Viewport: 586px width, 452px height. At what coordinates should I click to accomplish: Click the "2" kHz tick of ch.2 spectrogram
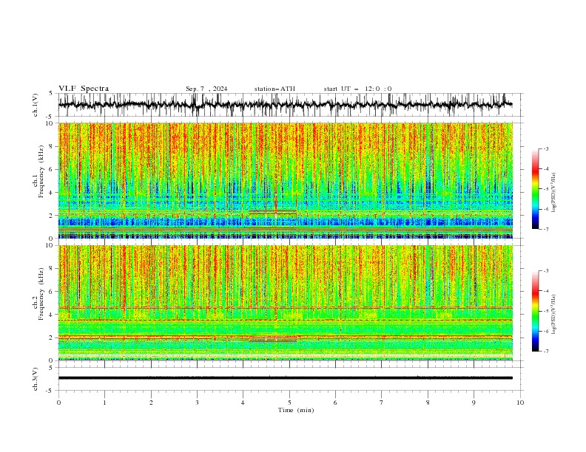pyautogui.click(x=53, y=338)
